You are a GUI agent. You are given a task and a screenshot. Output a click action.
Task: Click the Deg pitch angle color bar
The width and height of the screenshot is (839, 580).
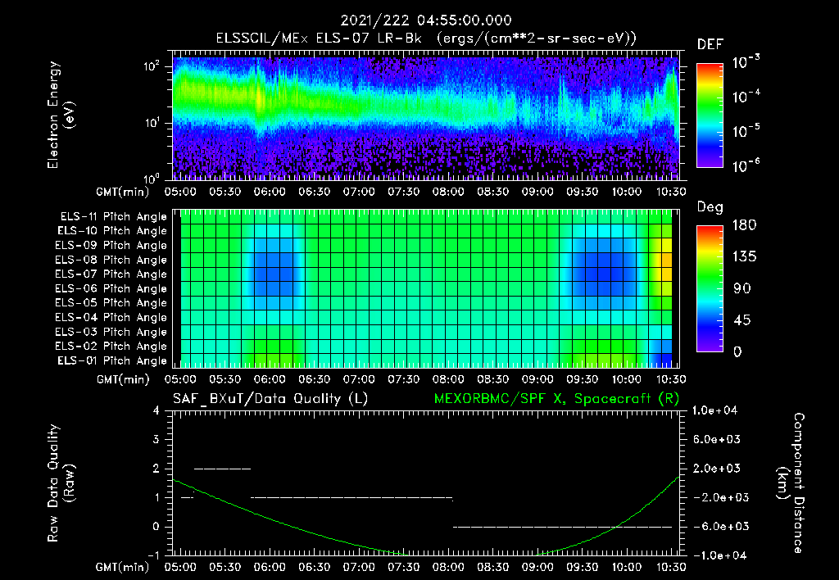coord(710,288)
